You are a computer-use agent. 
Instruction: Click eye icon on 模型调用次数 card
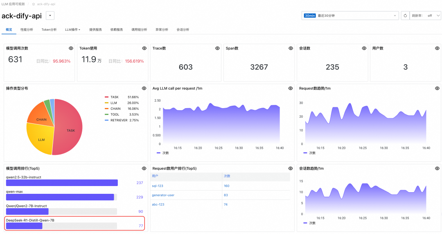point(71,48)
